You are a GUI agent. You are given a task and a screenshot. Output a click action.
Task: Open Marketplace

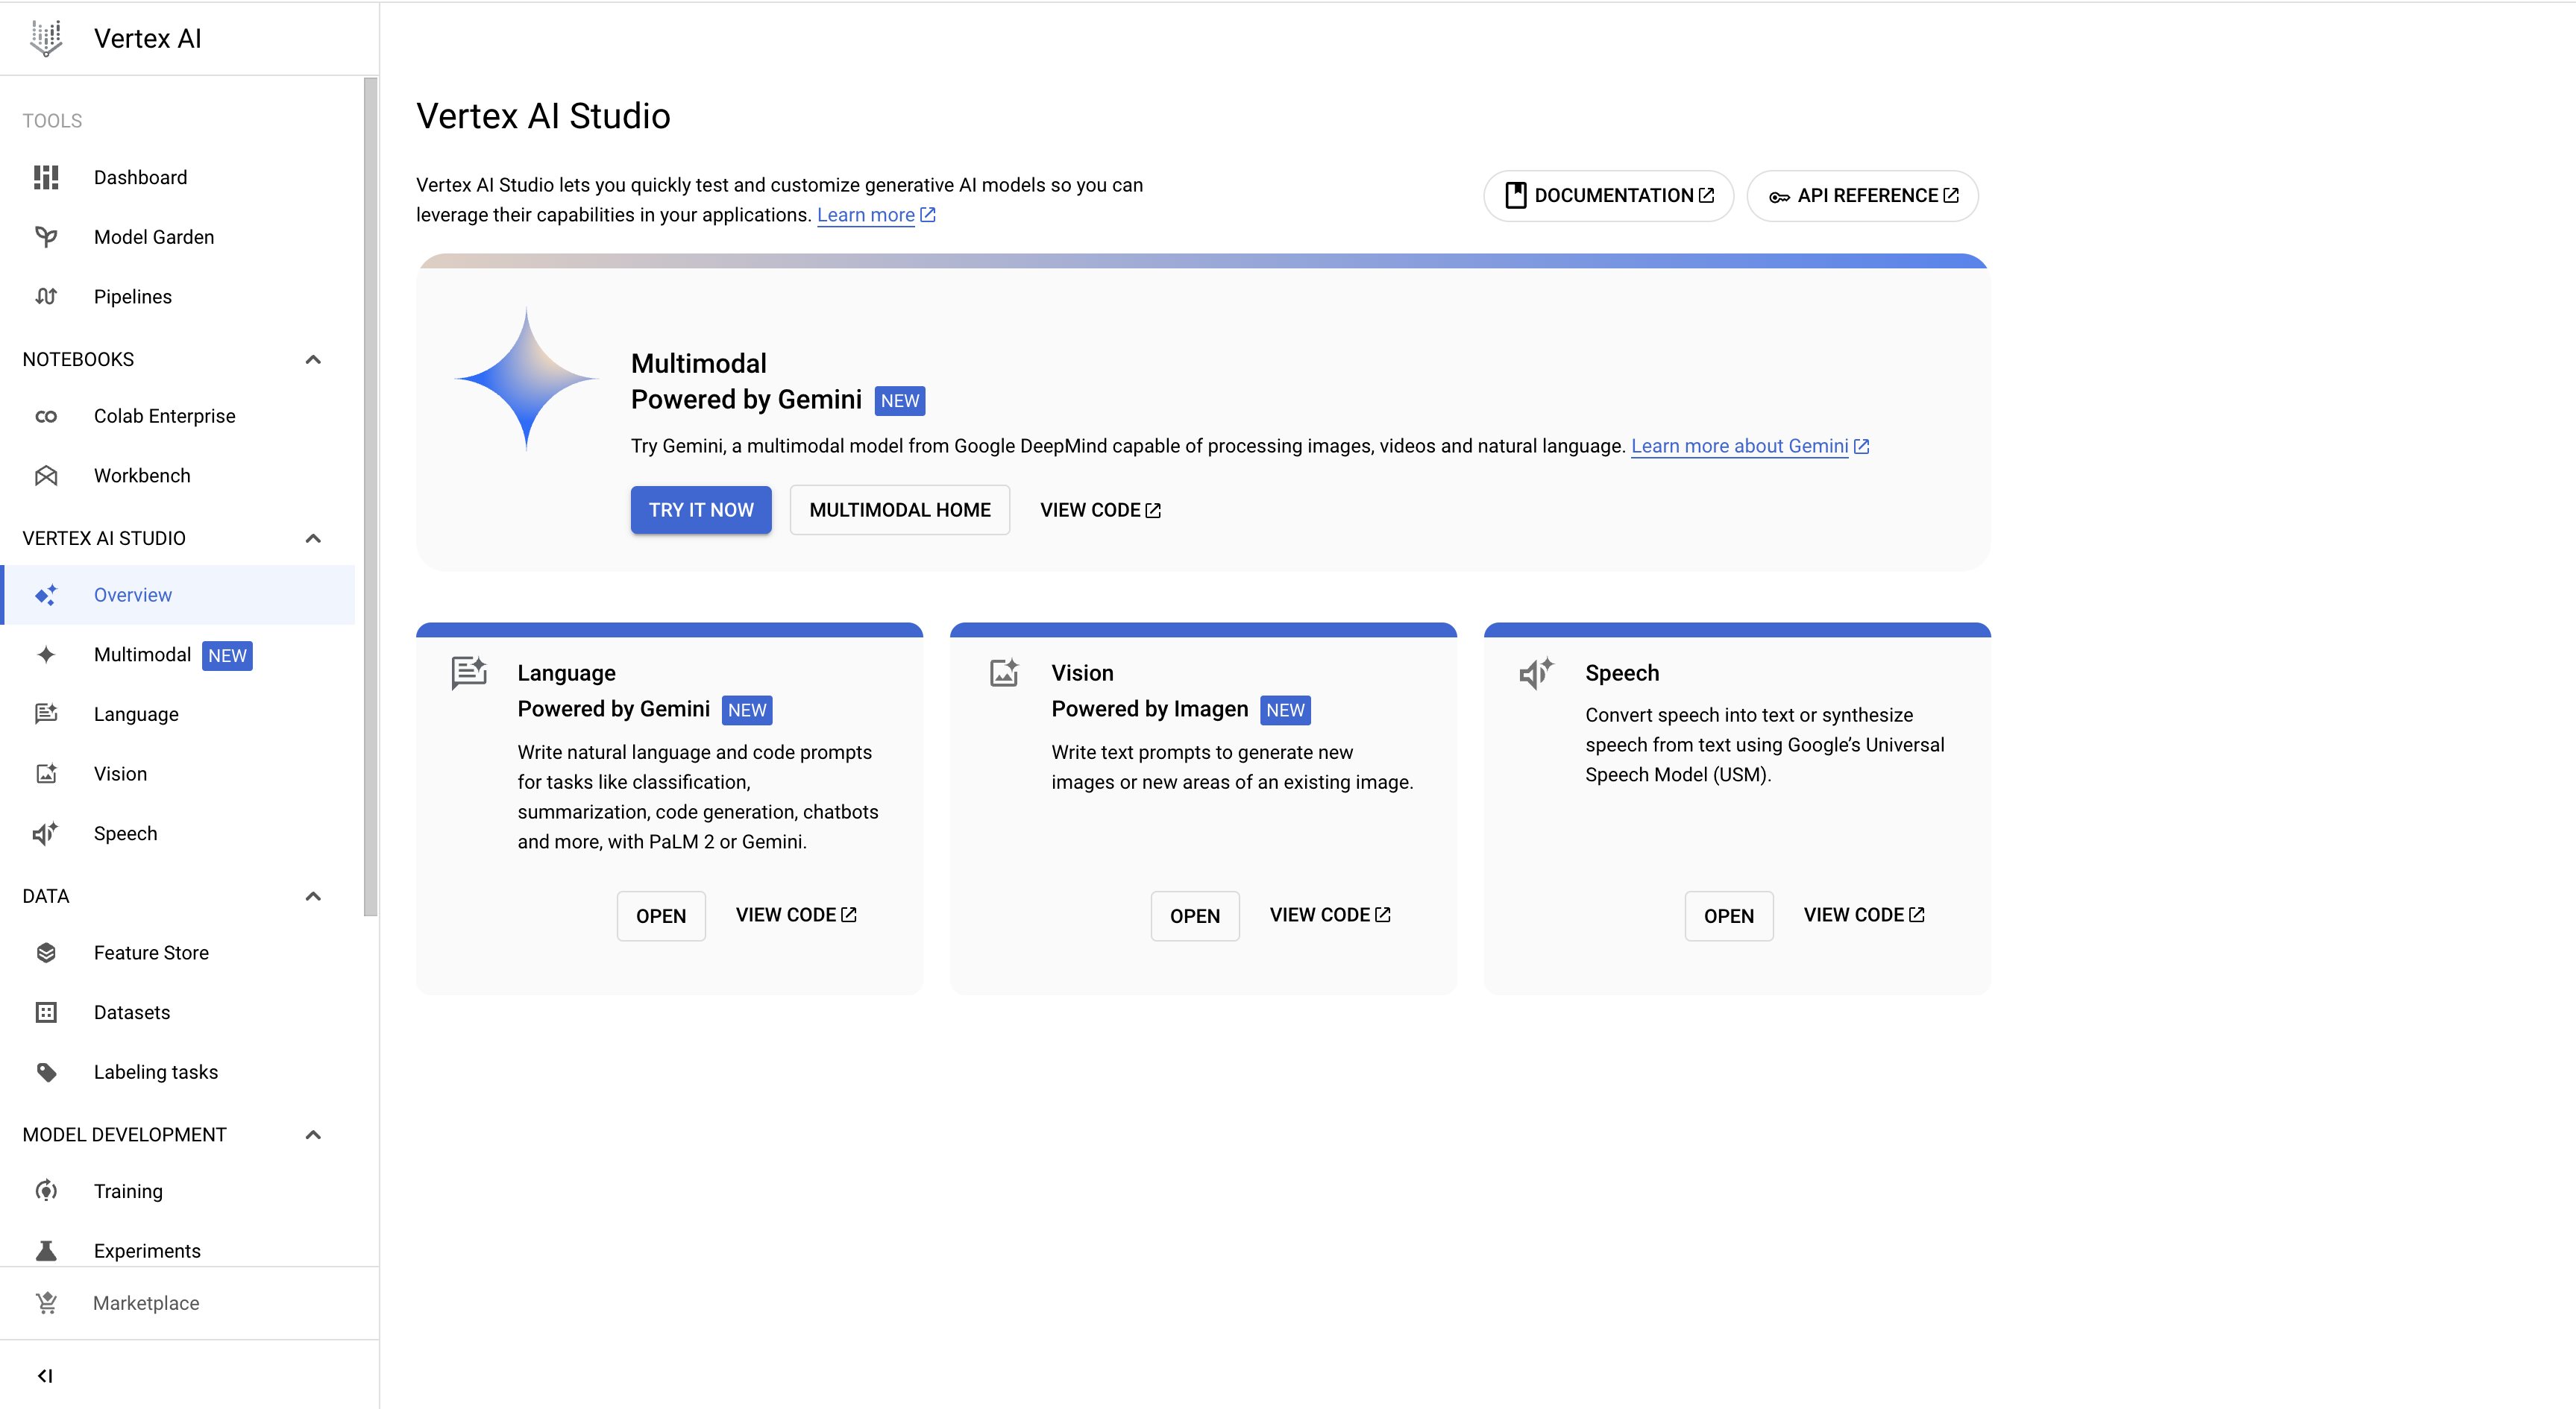click(x=189, y=1302)
